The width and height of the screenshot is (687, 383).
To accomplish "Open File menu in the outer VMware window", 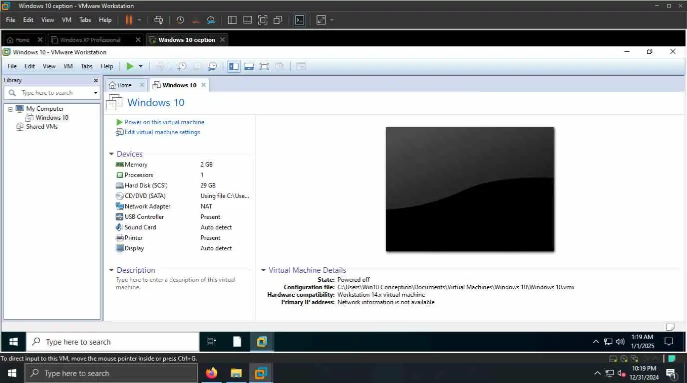I will click(10, 20).
